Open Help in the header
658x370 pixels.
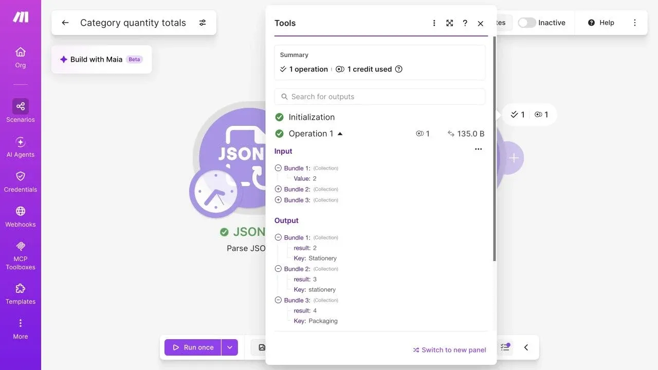(x=601, y=23)
